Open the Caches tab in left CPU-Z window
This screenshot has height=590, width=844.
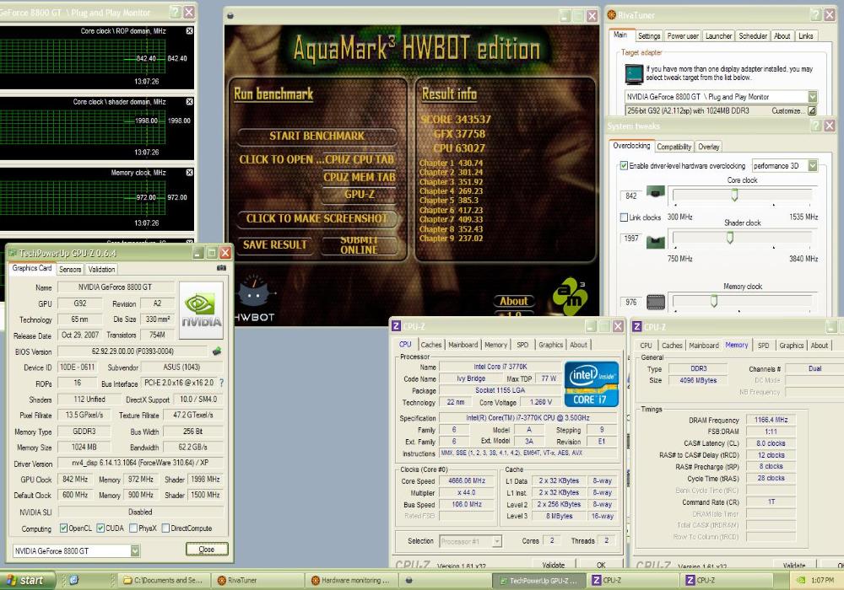pyautogui.click(x=430, y=345)
